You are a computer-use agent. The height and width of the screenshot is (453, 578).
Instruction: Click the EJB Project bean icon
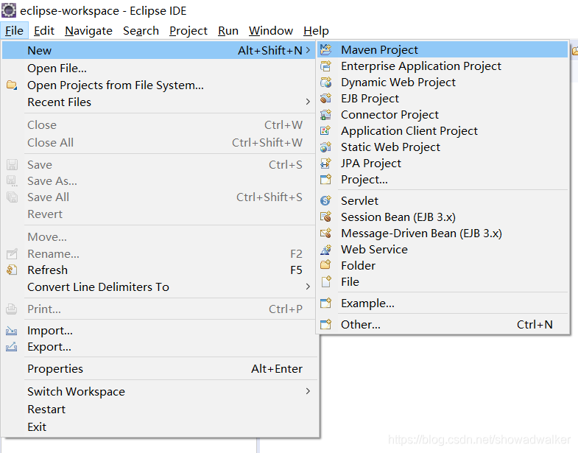pyautogui.click(x=326, y=99)
